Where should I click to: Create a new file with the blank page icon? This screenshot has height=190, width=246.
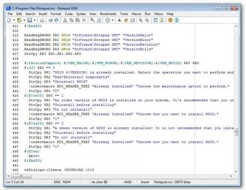(9, 20)
